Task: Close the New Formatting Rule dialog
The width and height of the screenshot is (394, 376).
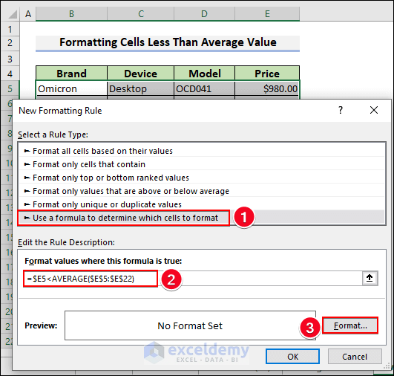Action: [x=374, y=110]
